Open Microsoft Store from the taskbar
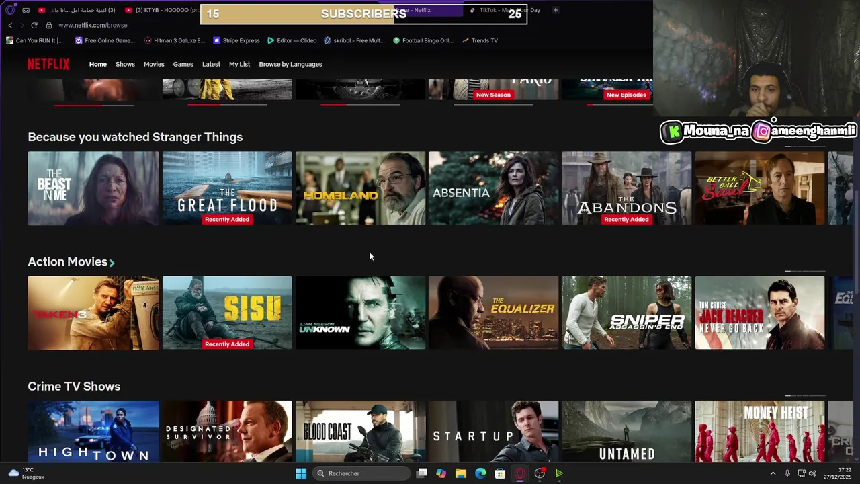Viewport: 860px width, 484px height. pyautogui.click(x=500, y=473)
